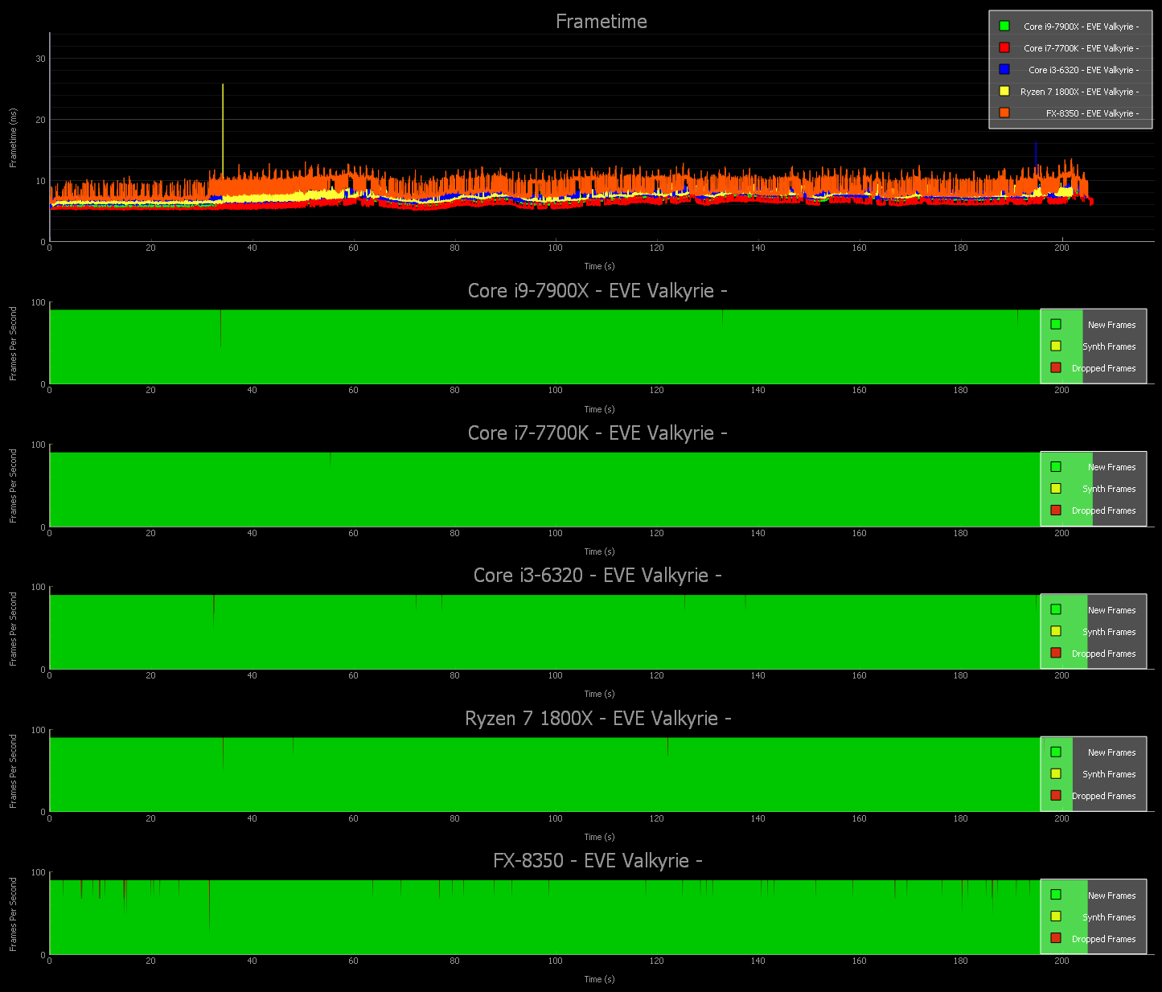Click the 'Frametime (ms)' vertical axis label

click(x=13, y=137)
